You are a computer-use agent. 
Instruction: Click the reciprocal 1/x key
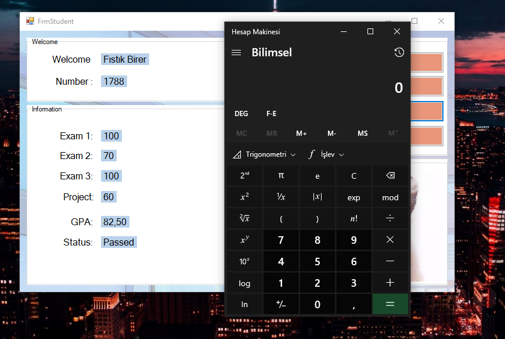click(281, 197)
